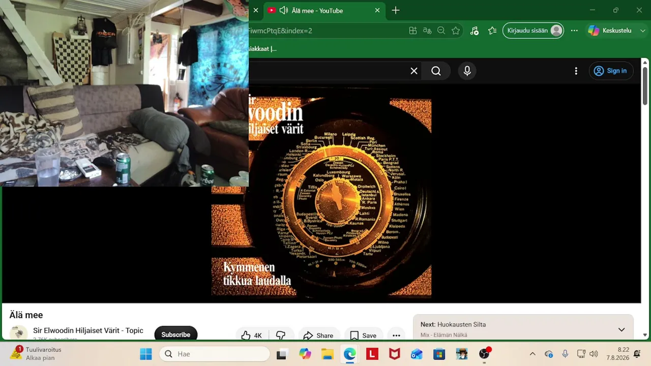Click the zoom-out magnifier icon in address bar
The height and width of the screenshot is (366, 651).
coord(441,30)
